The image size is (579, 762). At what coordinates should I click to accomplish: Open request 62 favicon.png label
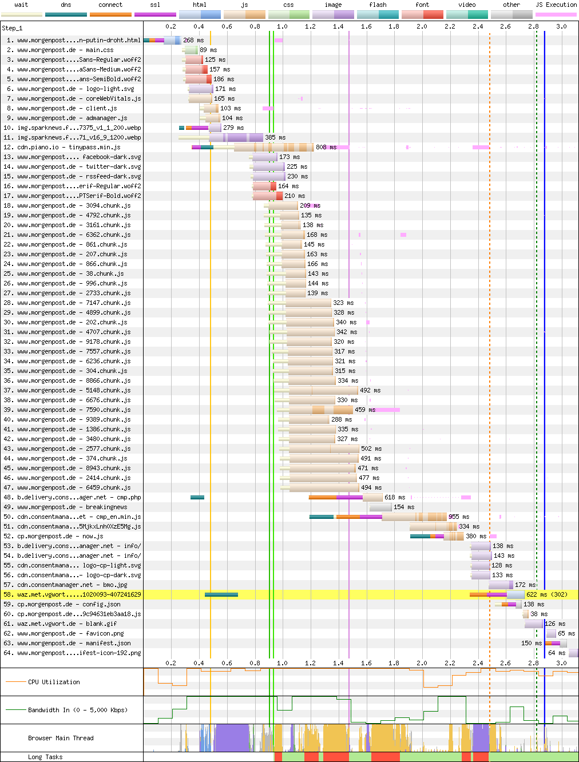pos(72,633)
